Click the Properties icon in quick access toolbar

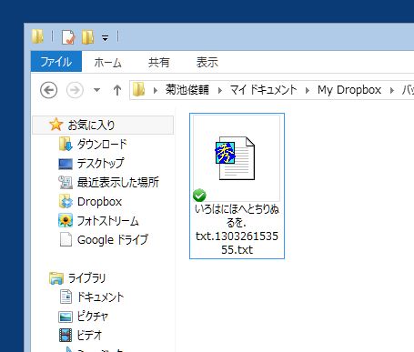click(68, 37)
